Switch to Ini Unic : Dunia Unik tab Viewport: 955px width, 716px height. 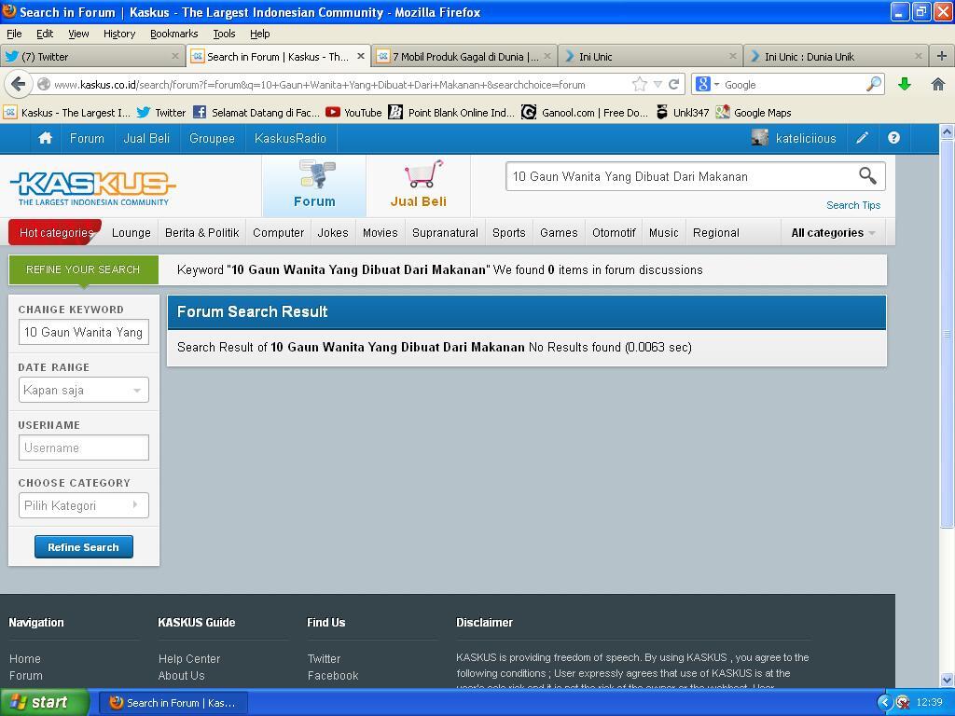pos(836,56)
